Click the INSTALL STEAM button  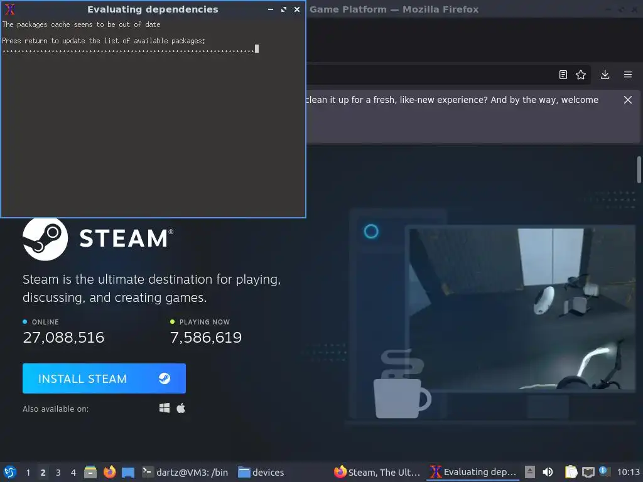(104, 378)
